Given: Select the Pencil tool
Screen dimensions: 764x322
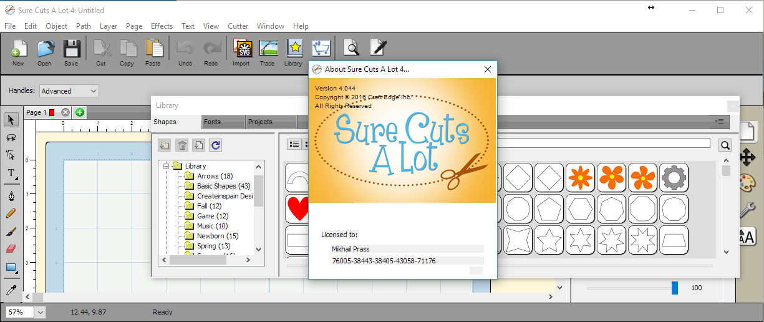Looking at the screenshot, I should pyautogui.click(x=11, y=213).
